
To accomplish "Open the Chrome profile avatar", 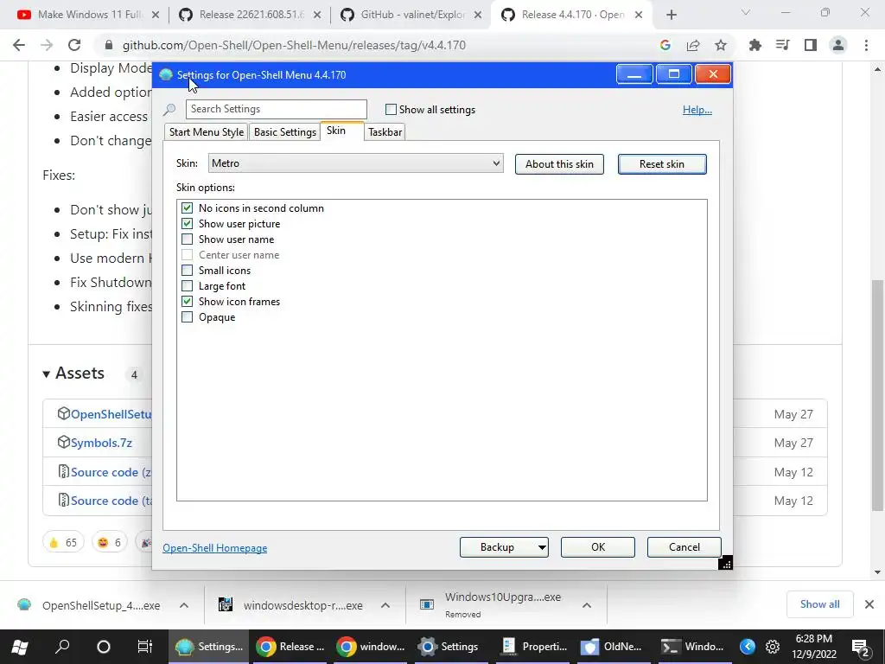I will (838, 45).
